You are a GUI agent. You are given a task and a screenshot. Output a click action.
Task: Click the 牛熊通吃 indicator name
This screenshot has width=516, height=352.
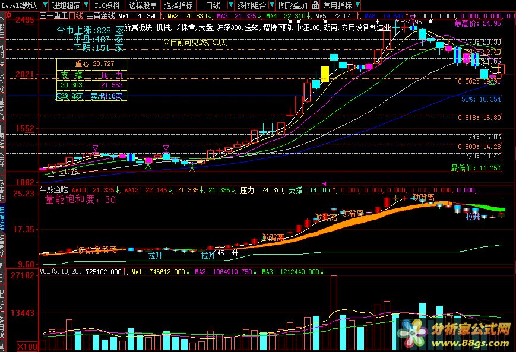pyautogui.click(x=54, y=189)
